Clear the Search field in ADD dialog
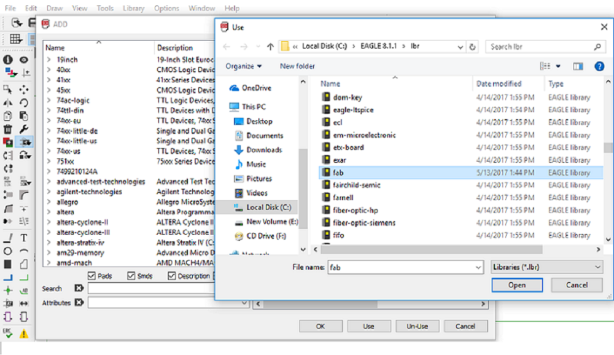The width and height of the screenshot is (614, 355). point(79,289)
